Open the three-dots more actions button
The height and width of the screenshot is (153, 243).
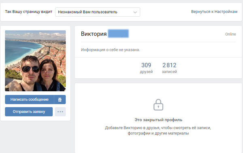pos(60,112)
